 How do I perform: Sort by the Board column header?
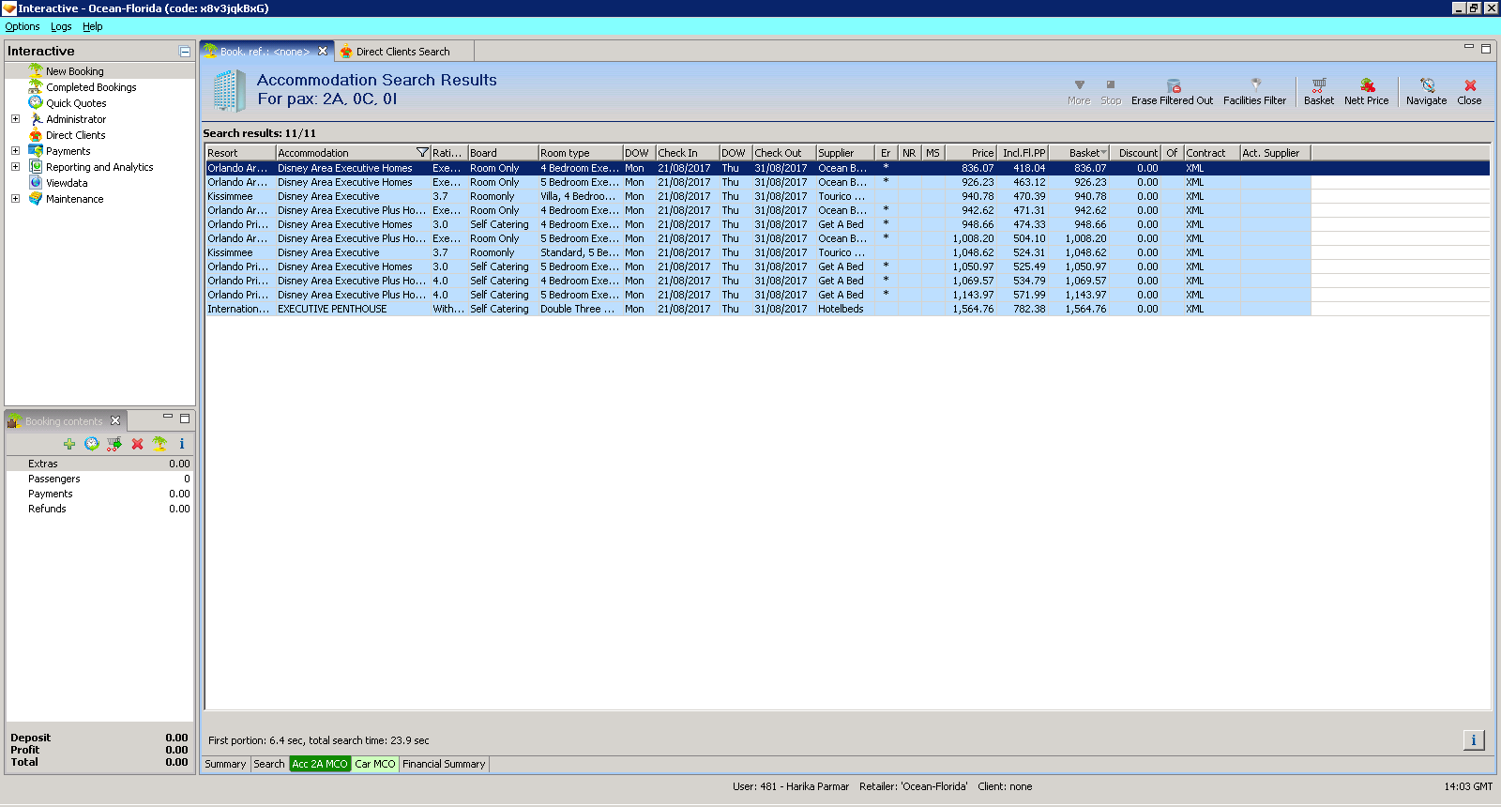[x=503, y=153]
